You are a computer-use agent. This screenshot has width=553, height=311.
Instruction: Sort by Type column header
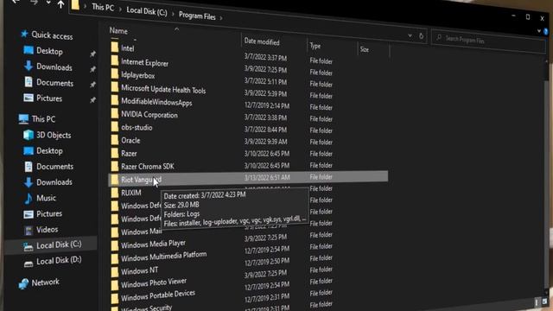315,46
